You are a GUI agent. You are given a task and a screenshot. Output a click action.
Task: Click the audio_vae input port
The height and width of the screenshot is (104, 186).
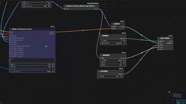pyautogui.click(x=10, y=36)
